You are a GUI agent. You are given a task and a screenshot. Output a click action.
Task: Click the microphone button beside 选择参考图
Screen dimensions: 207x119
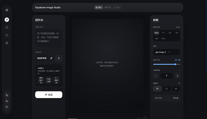[59, 58]
